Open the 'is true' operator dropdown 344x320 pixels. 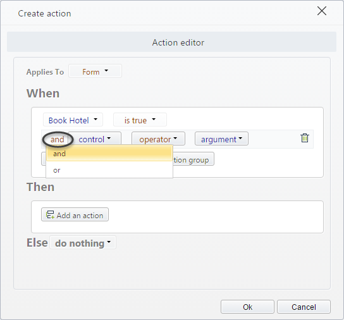click(140, 120)
